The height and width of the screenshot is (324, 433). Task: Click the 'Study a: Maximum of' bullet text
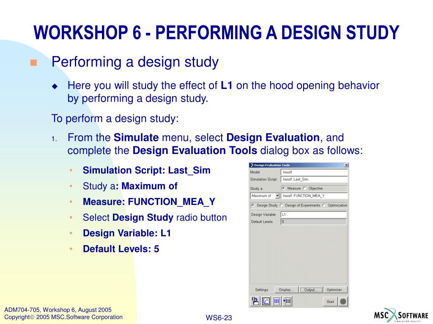tap(130, 186)
